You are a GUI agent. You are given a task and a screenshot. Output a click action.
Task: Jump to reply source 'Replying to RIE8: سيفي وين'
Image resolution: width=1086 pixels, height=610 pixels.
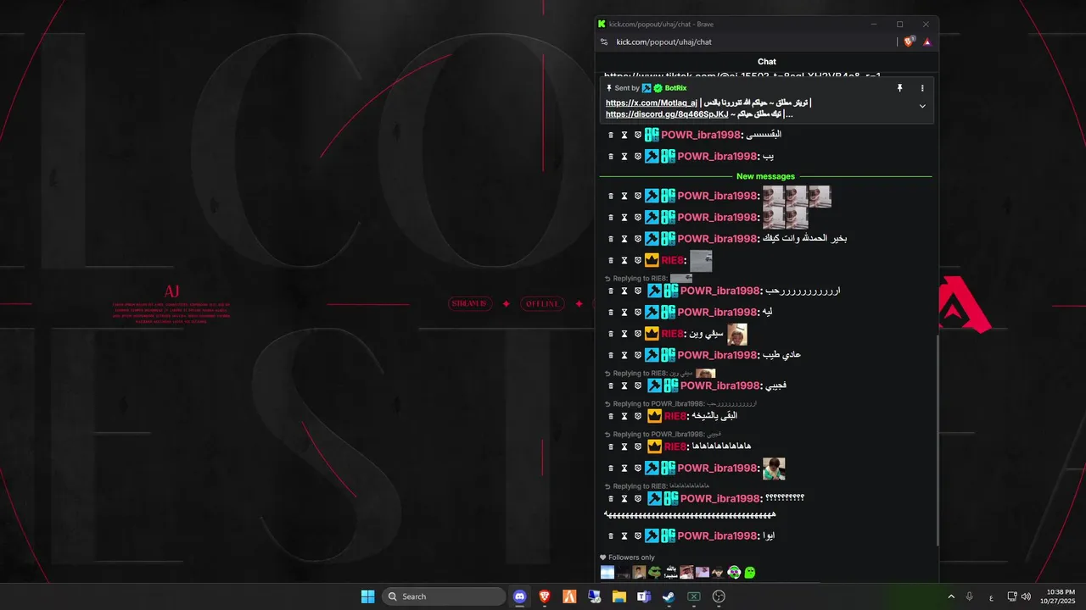click(660, 374)
